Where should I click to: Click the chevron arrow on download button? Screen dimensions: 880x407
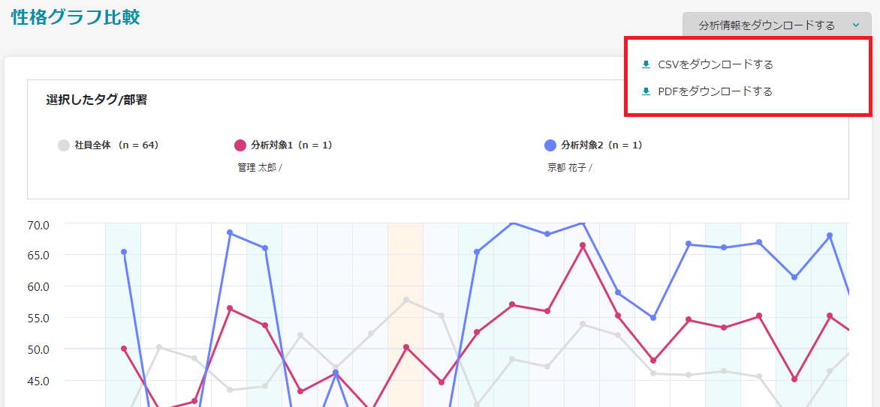point(855,25)
